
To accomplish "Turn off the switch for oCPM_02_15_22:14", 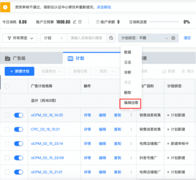I will tap(19, 143).
